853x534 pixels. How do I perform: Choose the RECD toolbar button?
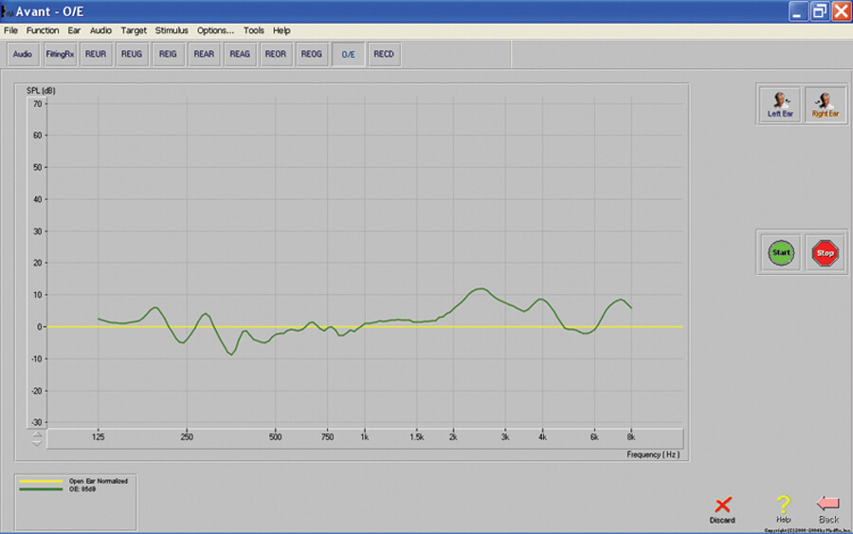click(x=384, y=54)
